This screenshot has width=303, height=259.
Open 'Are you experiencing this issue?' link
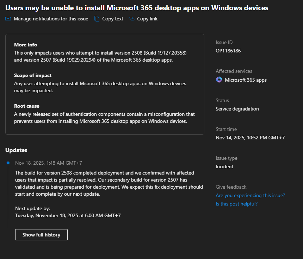pyautogui.click(x=250, y=195)
